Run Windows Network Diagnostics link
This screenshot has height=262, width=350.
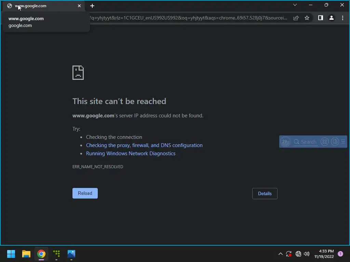tap(131, 154)
